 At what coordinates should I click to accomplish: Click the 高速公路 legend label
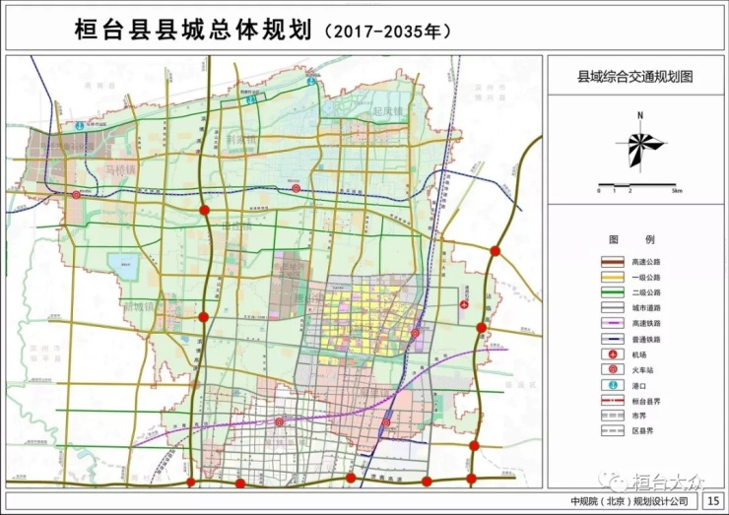click(x=646, y=262)
